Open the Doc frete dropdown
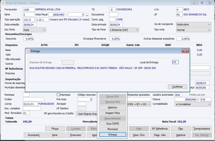 (34, 30)
